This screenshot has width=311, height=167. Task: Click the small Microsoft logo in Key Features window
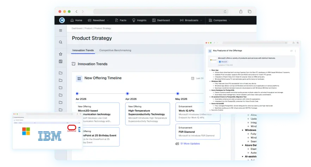coord(213,60)
